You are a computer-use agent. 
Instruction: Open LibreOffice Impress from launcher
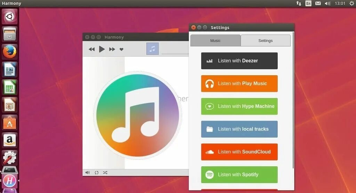click(x=9, y=105)
